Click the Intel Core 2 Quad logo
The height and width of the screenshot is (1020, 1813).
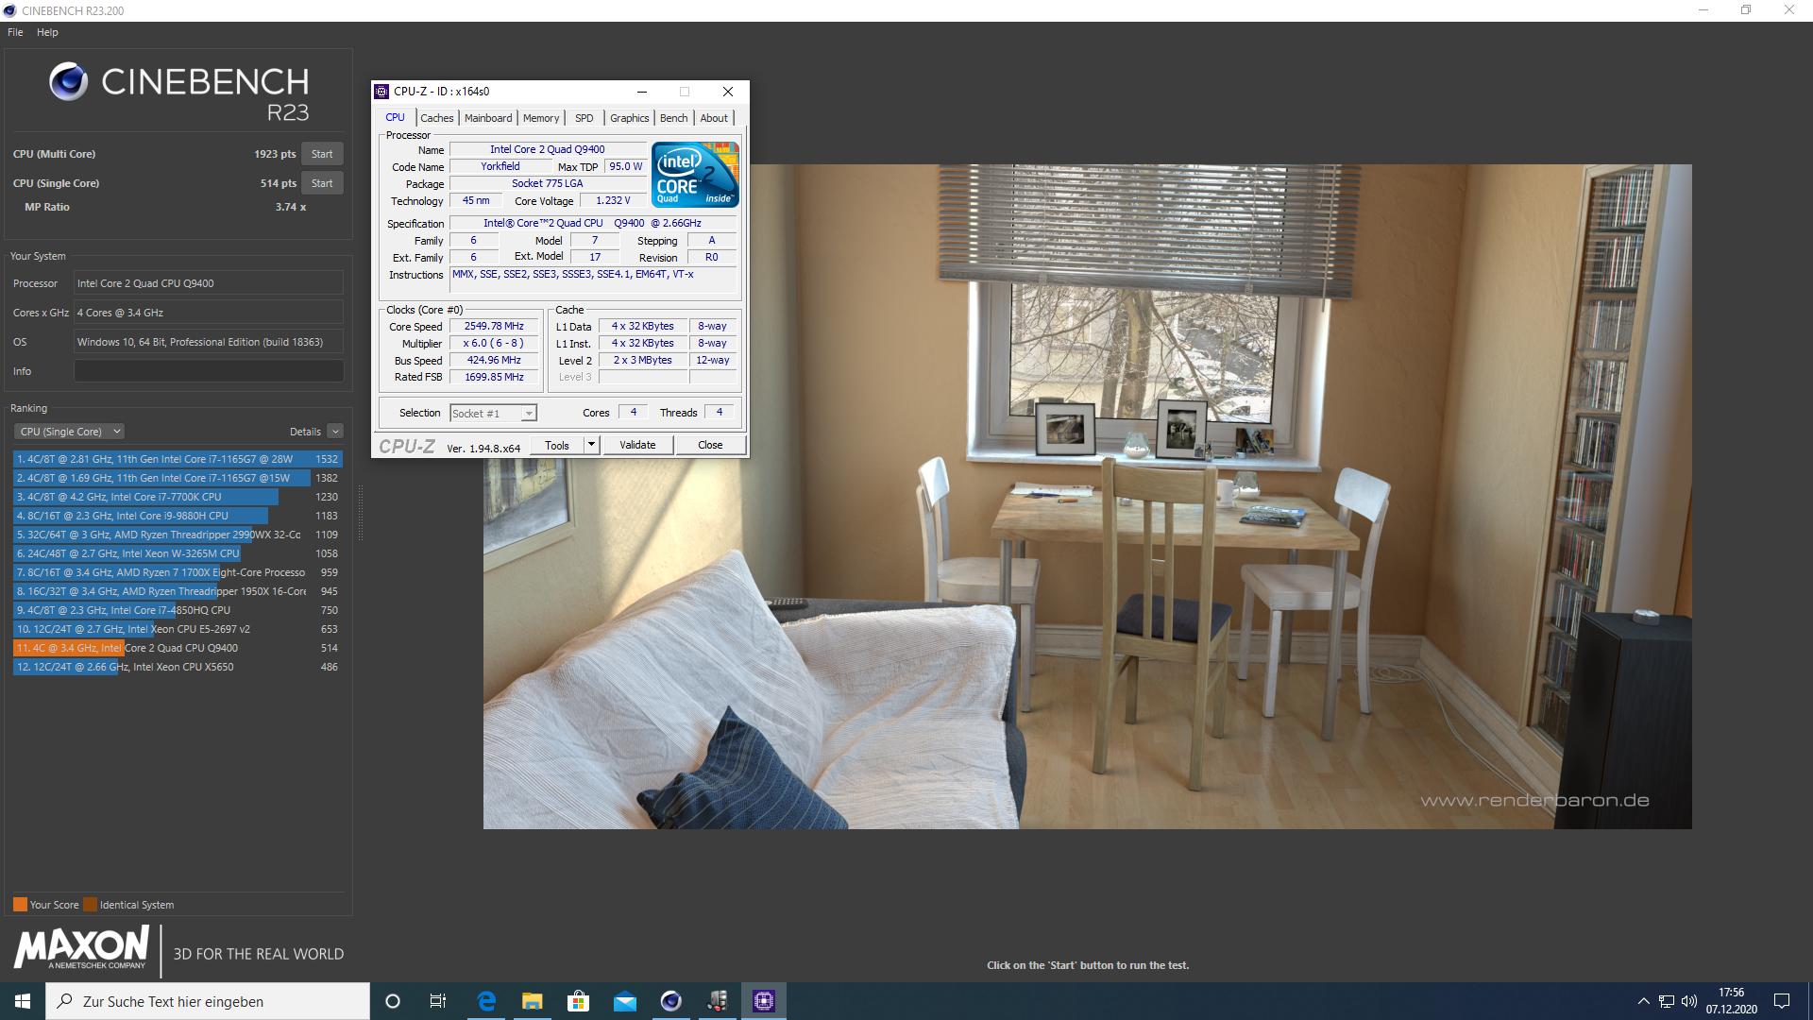click(x=695, y=175)
